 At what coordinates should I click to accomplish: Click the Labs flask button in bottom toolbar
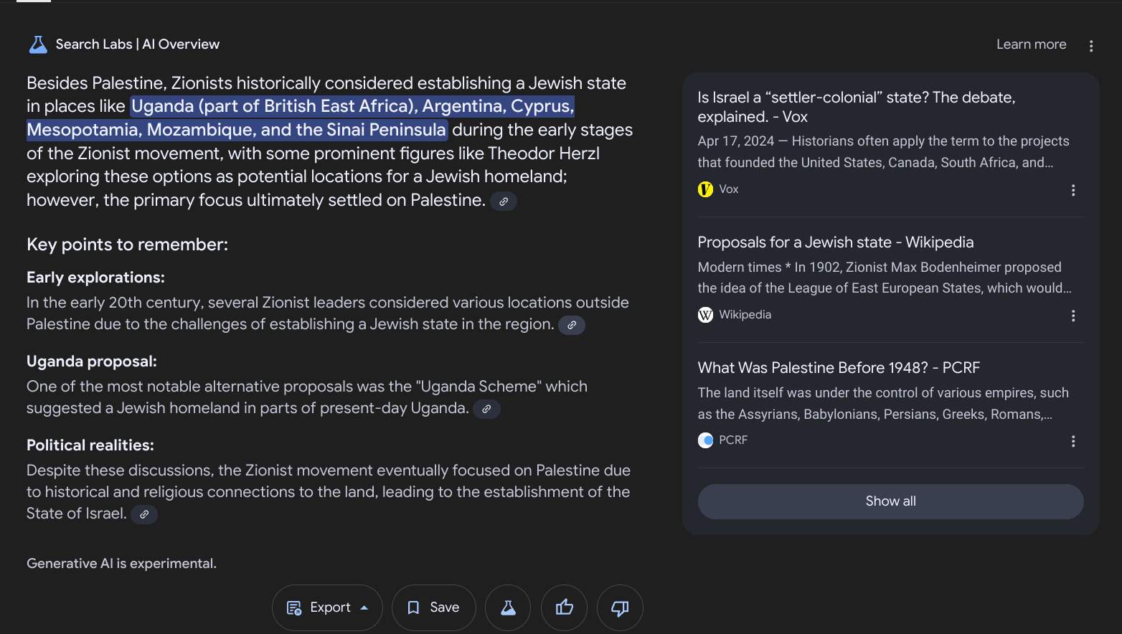coord(508,607)
